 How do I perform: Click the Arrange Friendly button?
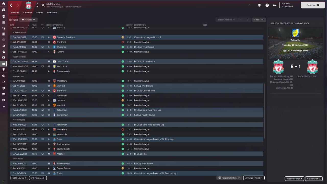click(x=254, y=178)
